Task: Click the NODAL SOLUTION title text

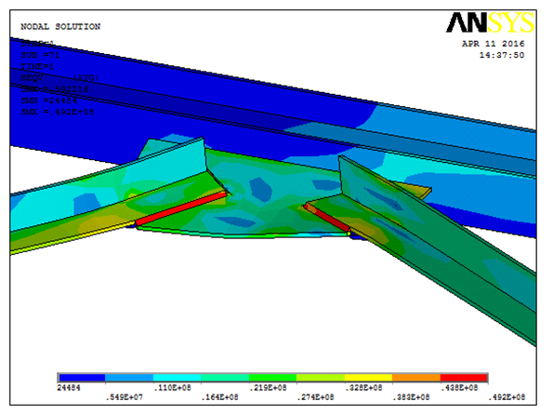Action: click(x=60, y=26)
